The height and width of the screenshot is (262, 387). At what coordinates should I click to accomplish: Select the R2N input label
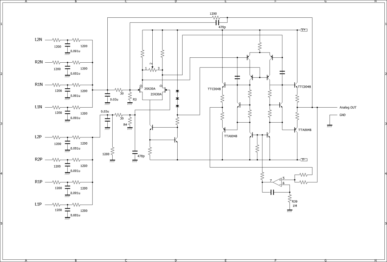[38, 62]
